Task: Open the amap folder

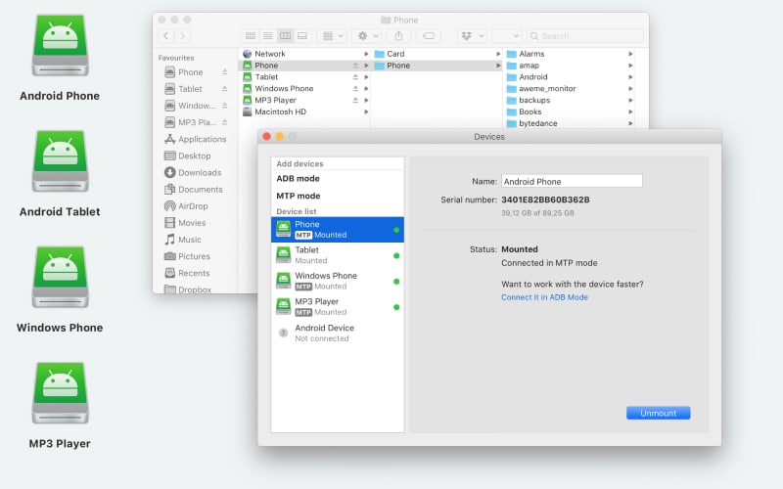Action: pyautogui.click(x=569, y=66)
